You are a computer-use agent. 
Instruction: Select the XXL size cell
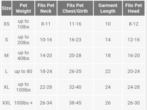click(6, 103)
